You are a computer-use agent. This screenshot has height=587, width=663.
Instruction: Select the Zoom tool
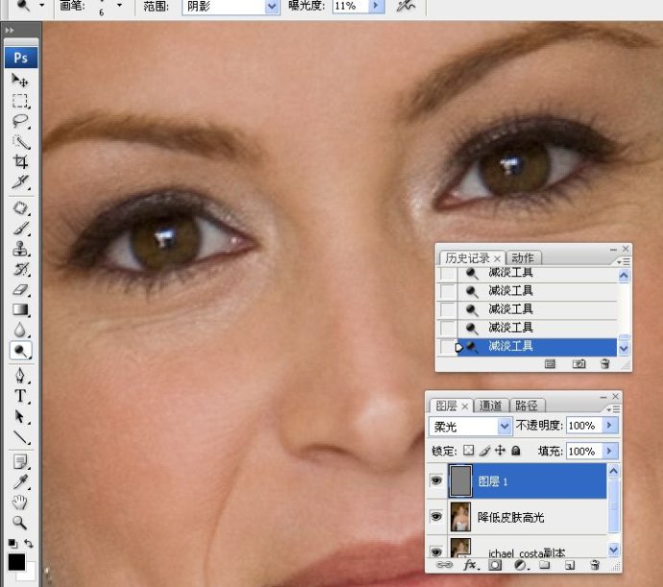coord(19,523)
